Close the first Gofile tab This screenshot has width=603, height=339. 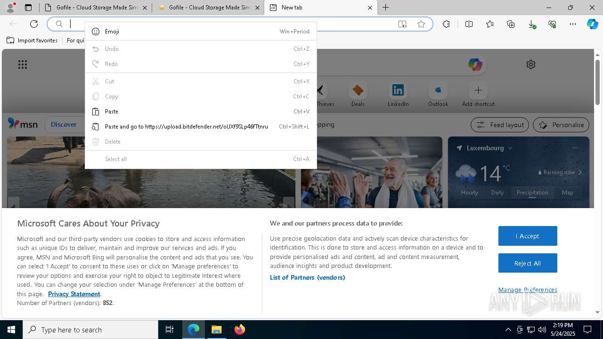pos(145,8)
